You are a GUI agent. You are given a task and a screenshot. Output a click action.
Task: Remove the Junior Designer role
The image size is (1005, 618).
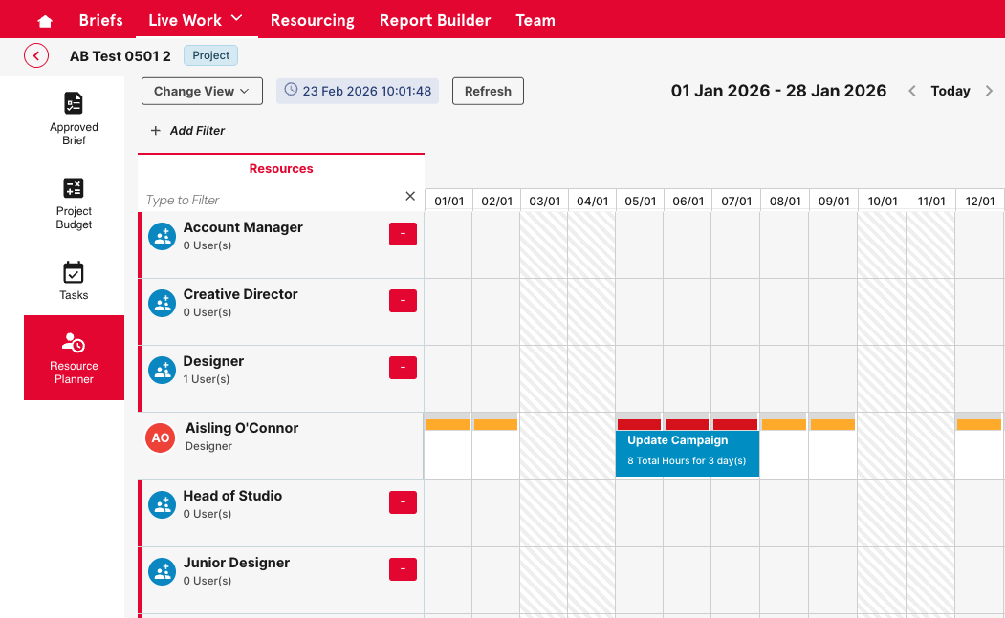404,569
